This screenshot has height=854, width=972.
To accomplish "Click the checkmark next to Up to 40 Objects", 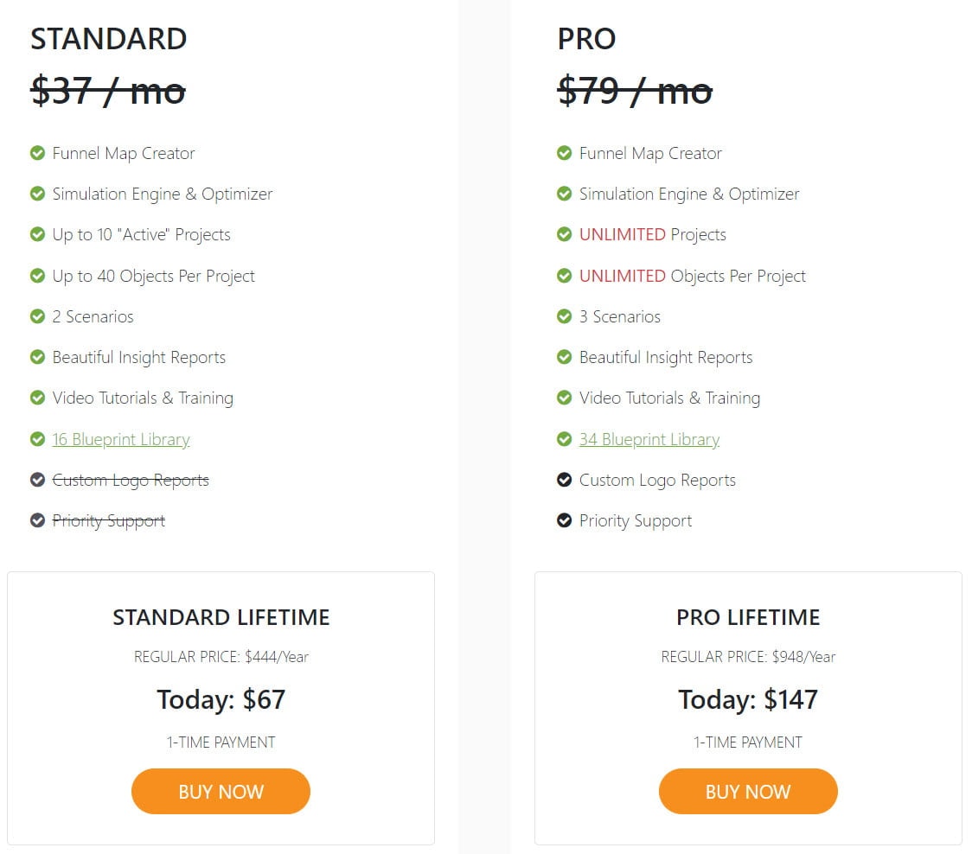I will pos(38,275).
